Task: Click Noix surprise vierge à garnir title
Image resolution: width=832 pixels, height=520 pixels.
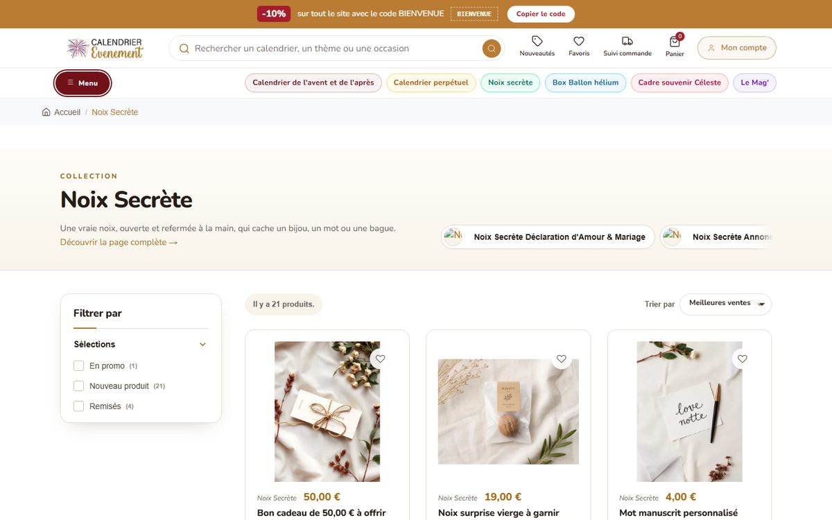Action: tap(499, 513)
